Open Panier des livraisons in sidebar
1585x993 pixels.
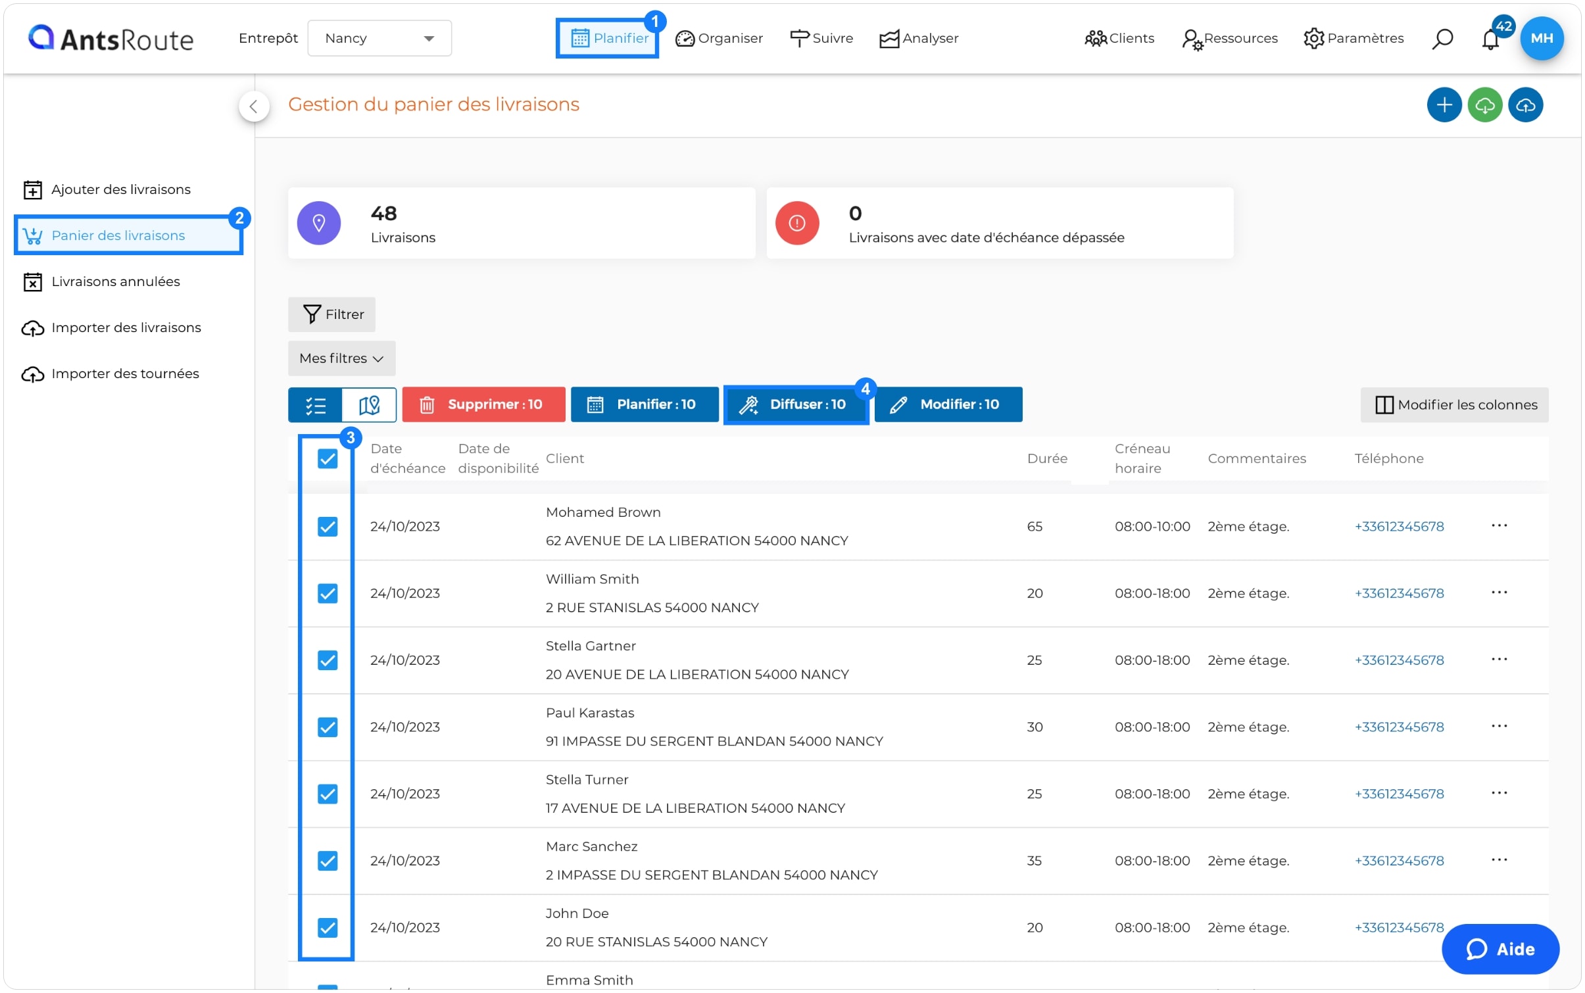click(x=129, y=235)
